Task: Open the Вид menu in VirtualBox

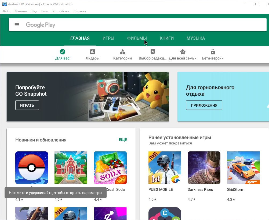Action: 34,11
